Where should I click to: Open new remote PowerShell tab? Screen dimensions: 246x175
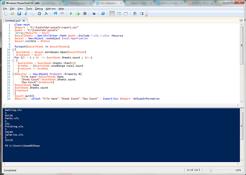click(94, 14)
